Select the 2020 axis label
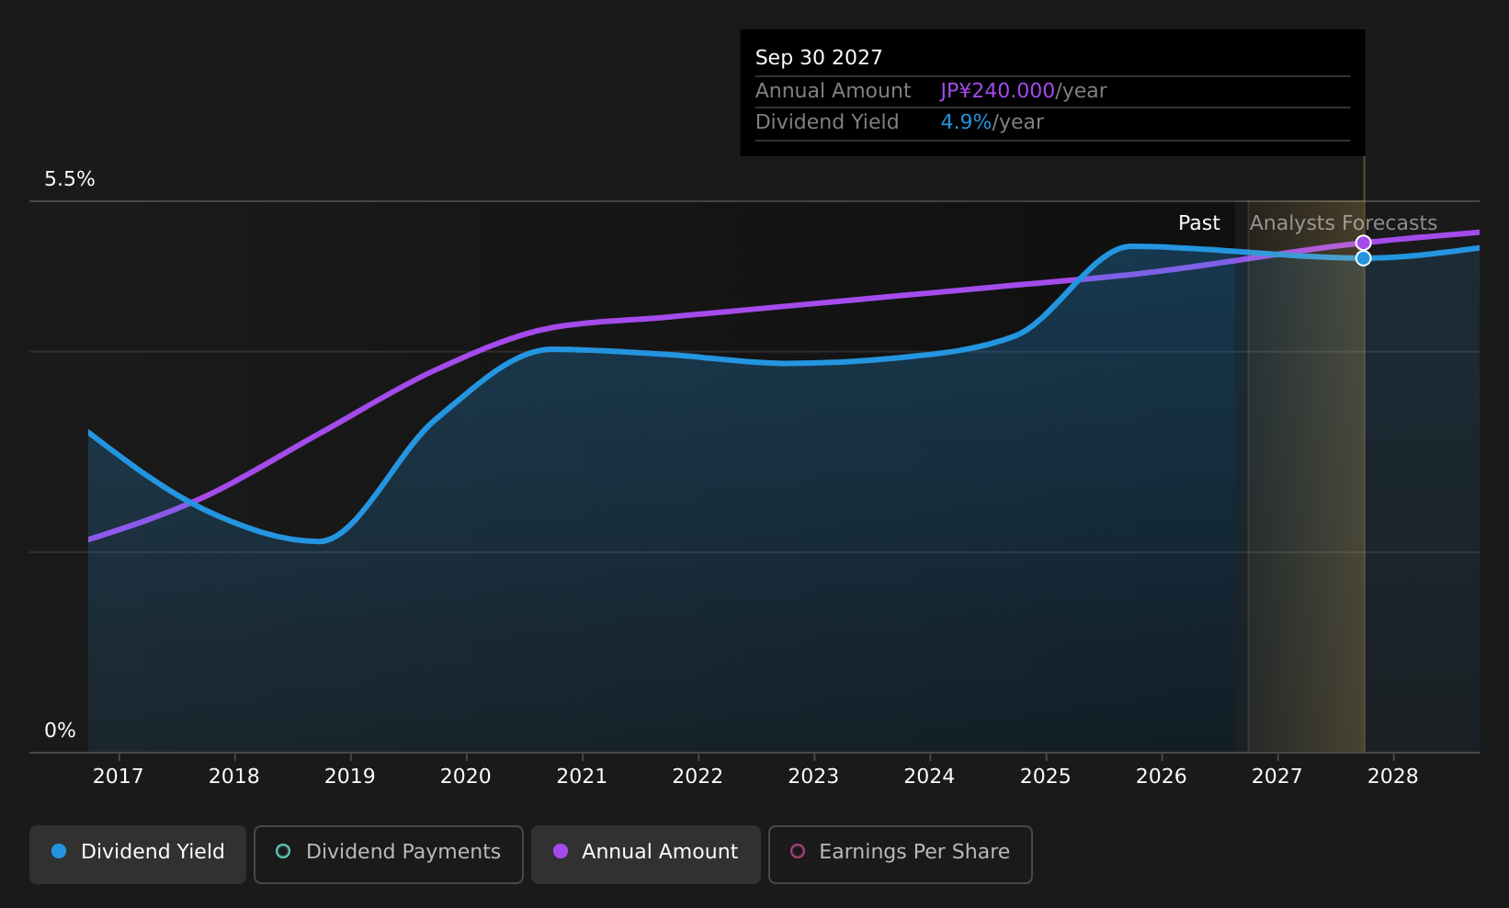Viewport: 1509px width, 908px height. [x=466, y=777]
